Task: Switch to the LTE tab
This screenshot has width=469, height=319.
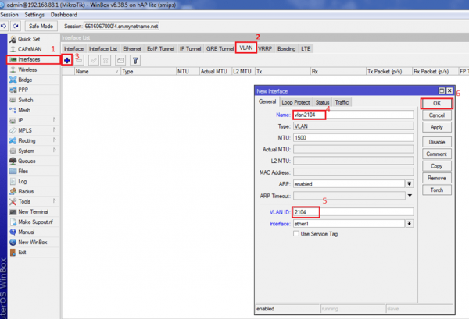Action: click(306, 48)
